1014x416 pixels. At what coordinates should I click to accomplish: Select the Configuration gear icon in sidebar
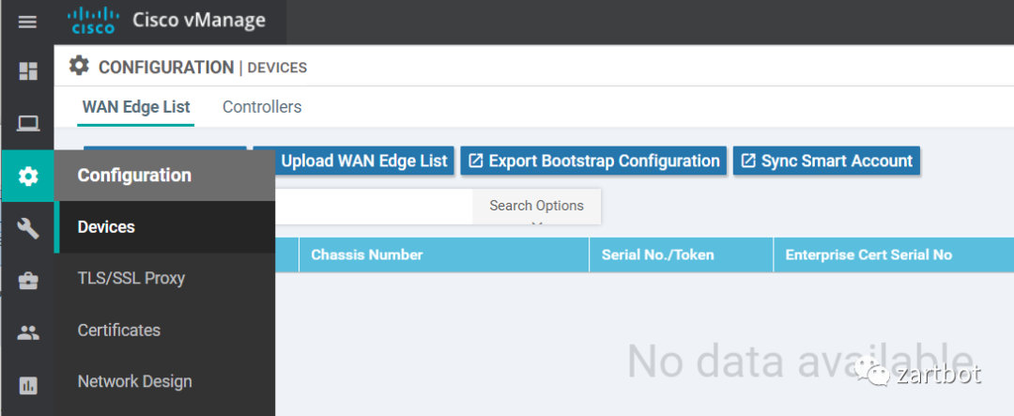tap(28, 176)
